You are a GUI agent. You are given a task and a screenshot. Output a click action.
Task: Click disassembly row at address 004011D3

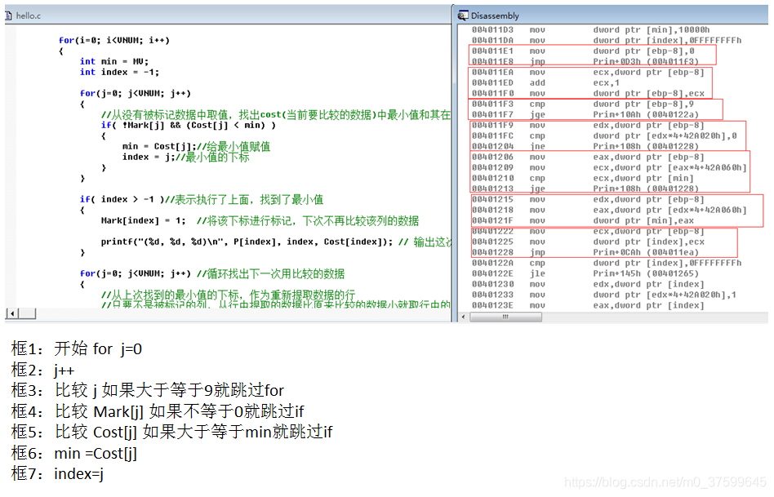(x=591, y=30)
